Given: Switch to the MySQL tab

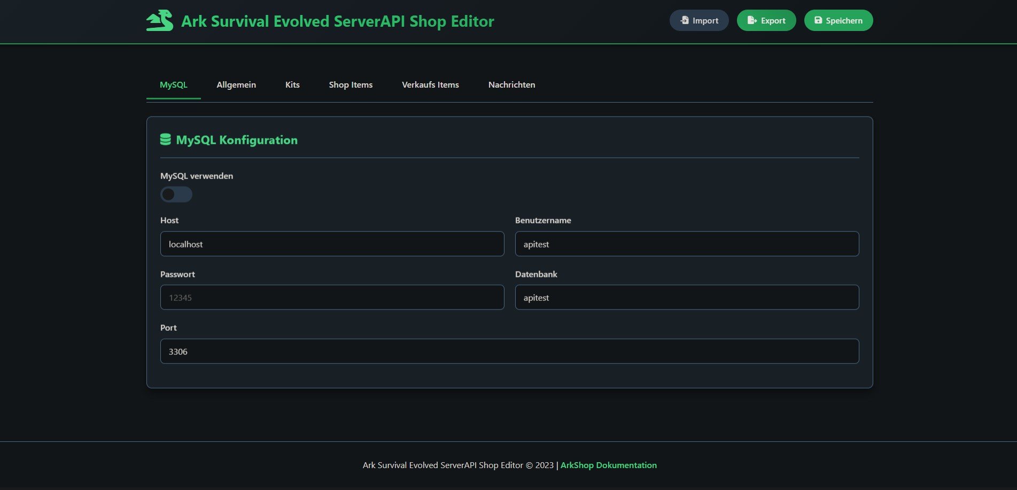Looking at the screenshot, I should pyautogui.click(x=174, y=84).
